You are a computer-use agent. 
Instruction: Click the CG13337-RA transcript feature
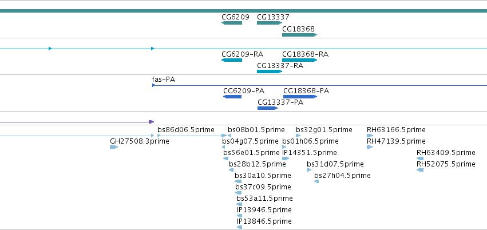click(x=270, y=72)
